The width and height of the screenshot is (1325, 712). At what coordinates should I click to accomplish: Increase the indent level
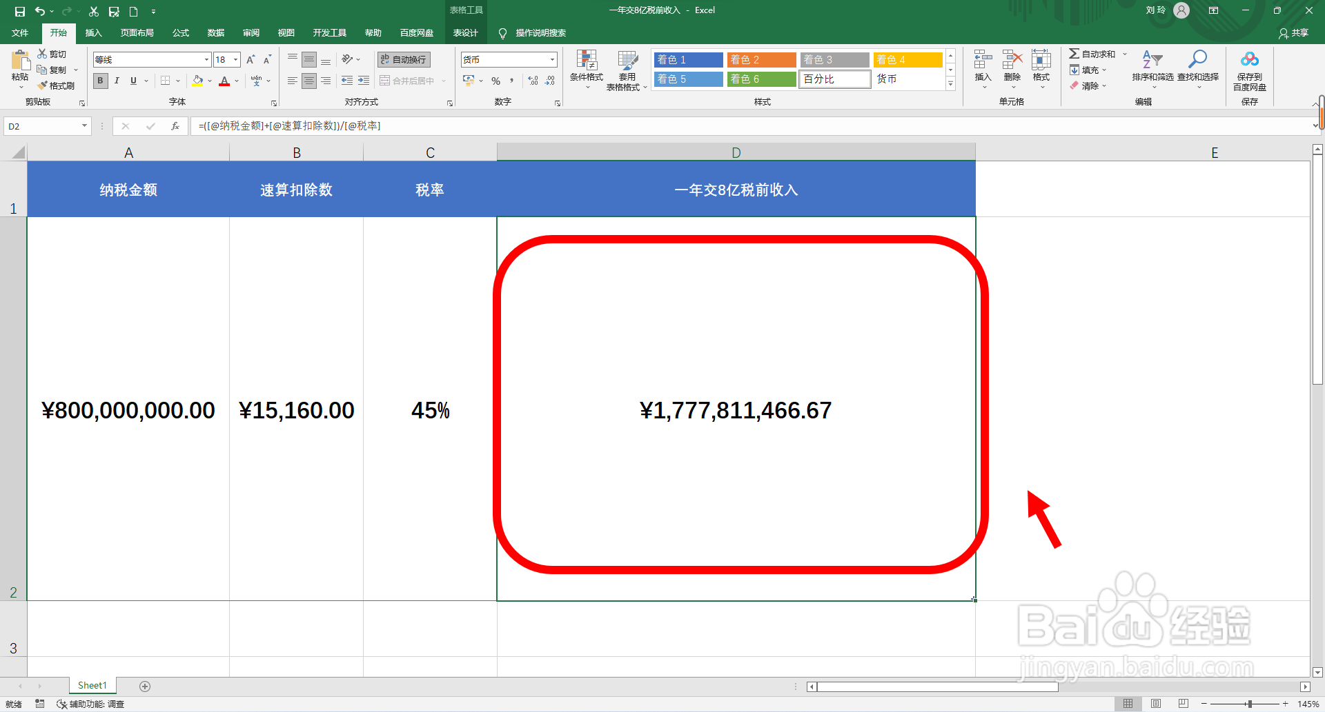click(x=364, y=81)
